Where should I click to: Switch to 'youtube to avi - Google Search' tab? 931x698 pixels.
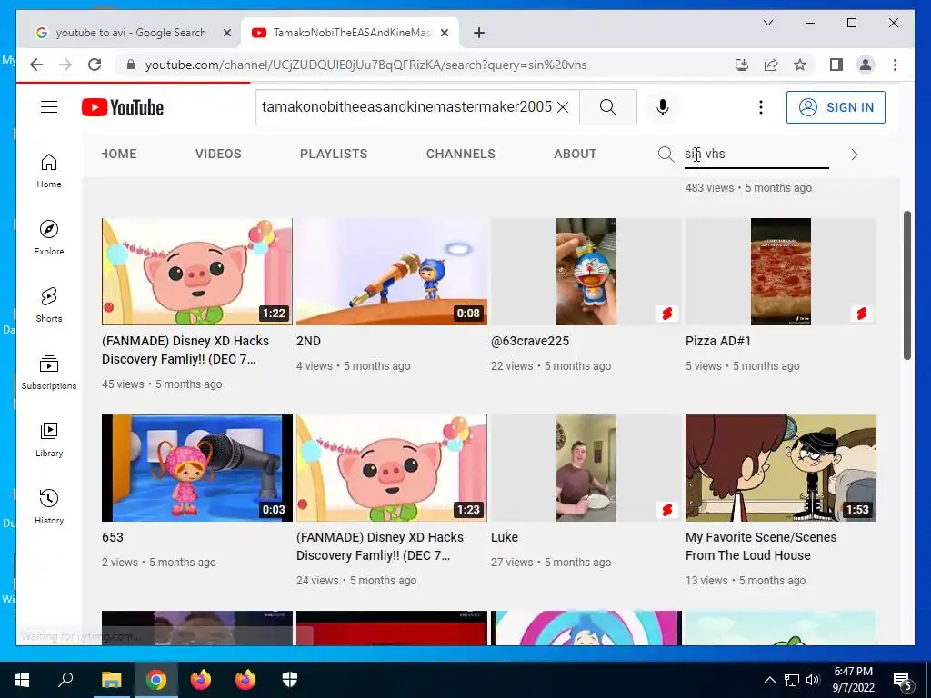click(131, 33)
